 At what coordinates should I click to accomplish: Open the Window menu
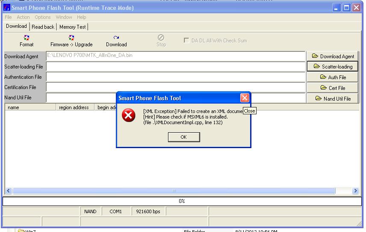(x=64, y=17)
